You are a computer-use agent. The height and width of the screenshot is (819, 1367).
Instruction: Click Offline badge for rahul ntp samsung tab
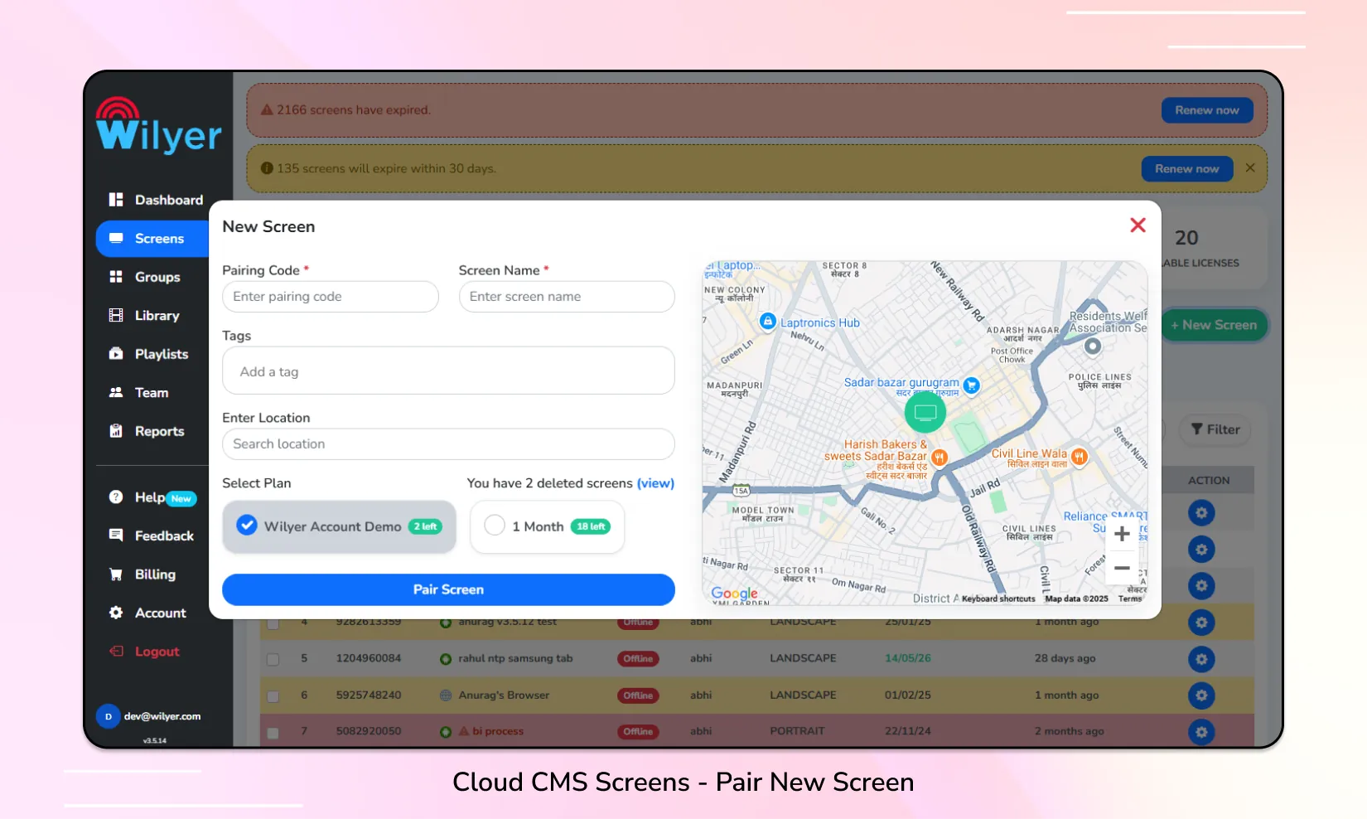(x=638, y=659)
